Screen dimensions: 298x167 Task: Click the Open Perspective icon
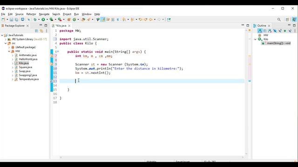tap(287, 19)
